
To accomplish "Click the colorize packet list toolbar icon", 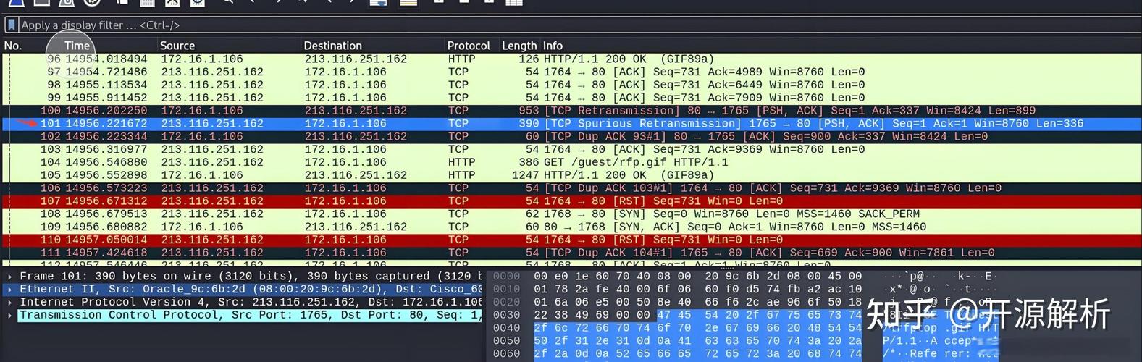I will (x=408, y=2).
